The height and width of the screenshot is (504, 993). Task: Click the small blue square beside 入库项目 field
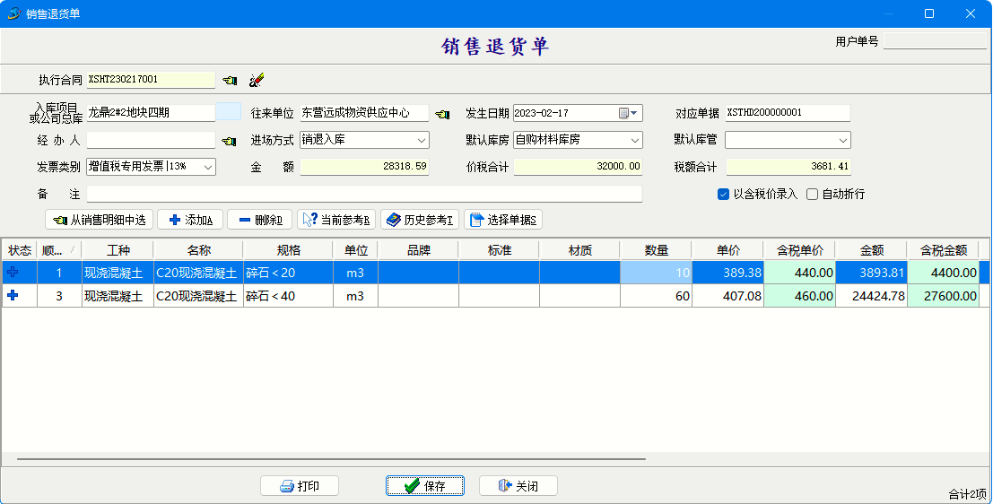pyautogui.click(x=229, y=112)
